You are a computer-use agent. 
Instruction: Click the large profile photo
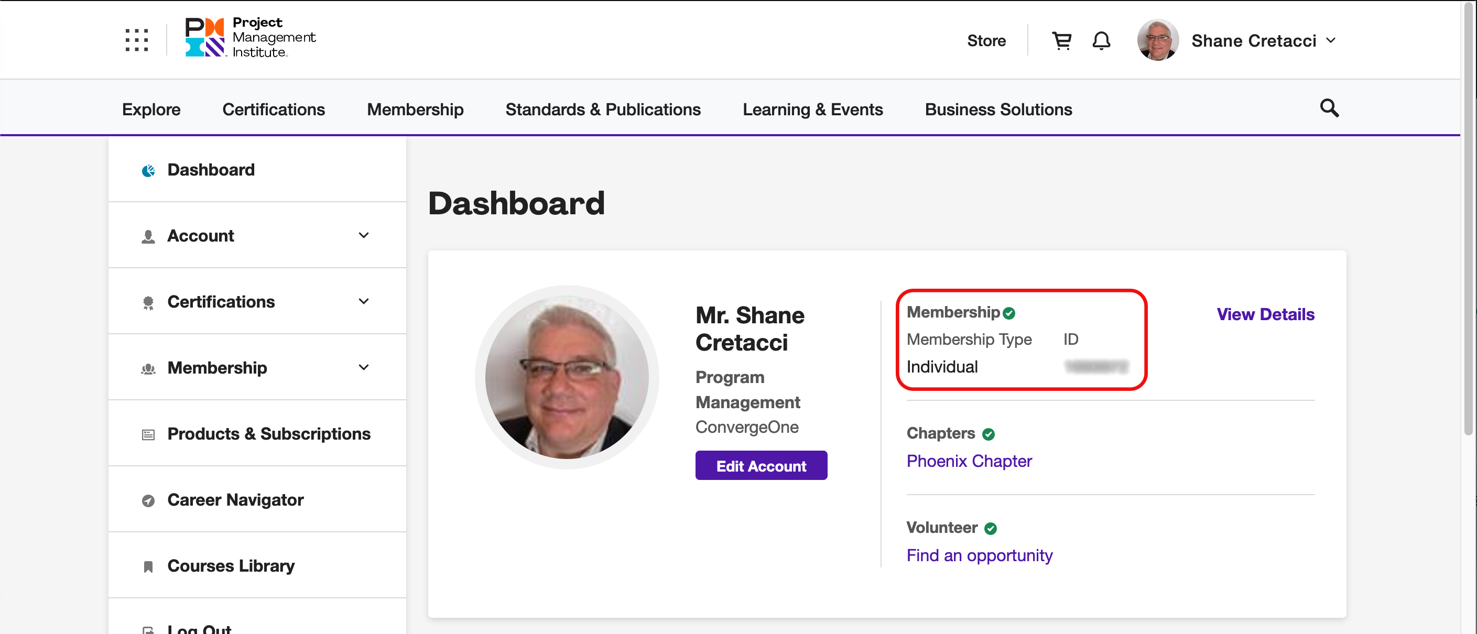(567, 377)
